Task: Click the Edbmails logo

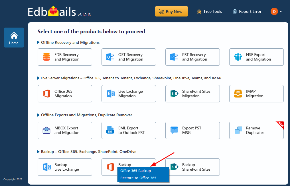Action: [x=52, y=12]
